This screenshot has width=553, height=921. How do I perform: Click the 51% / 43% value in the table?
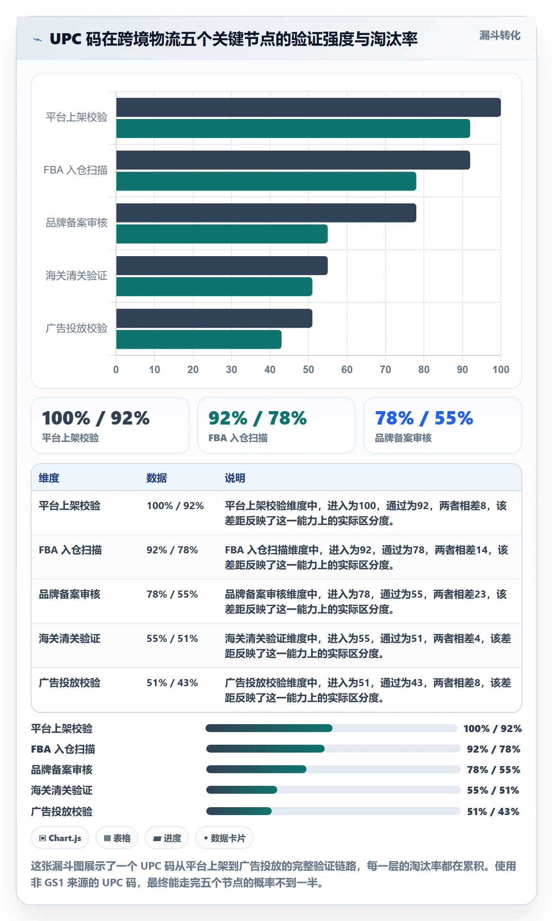click(x=172, y=683)
